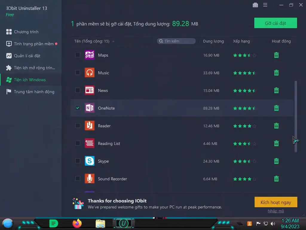Uninstall Reader via its trash icon
This screenshot has width=306, height=230.
[x=276, y=125]
